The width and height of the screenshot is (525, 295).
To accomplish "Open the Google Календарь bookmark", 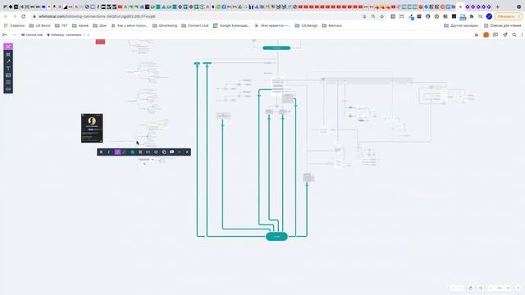I will (231, 25).
